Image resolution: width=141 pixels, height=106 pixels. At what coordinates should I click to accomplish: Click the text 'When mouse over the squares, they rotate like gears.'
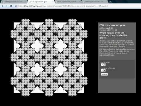[113, 35]
